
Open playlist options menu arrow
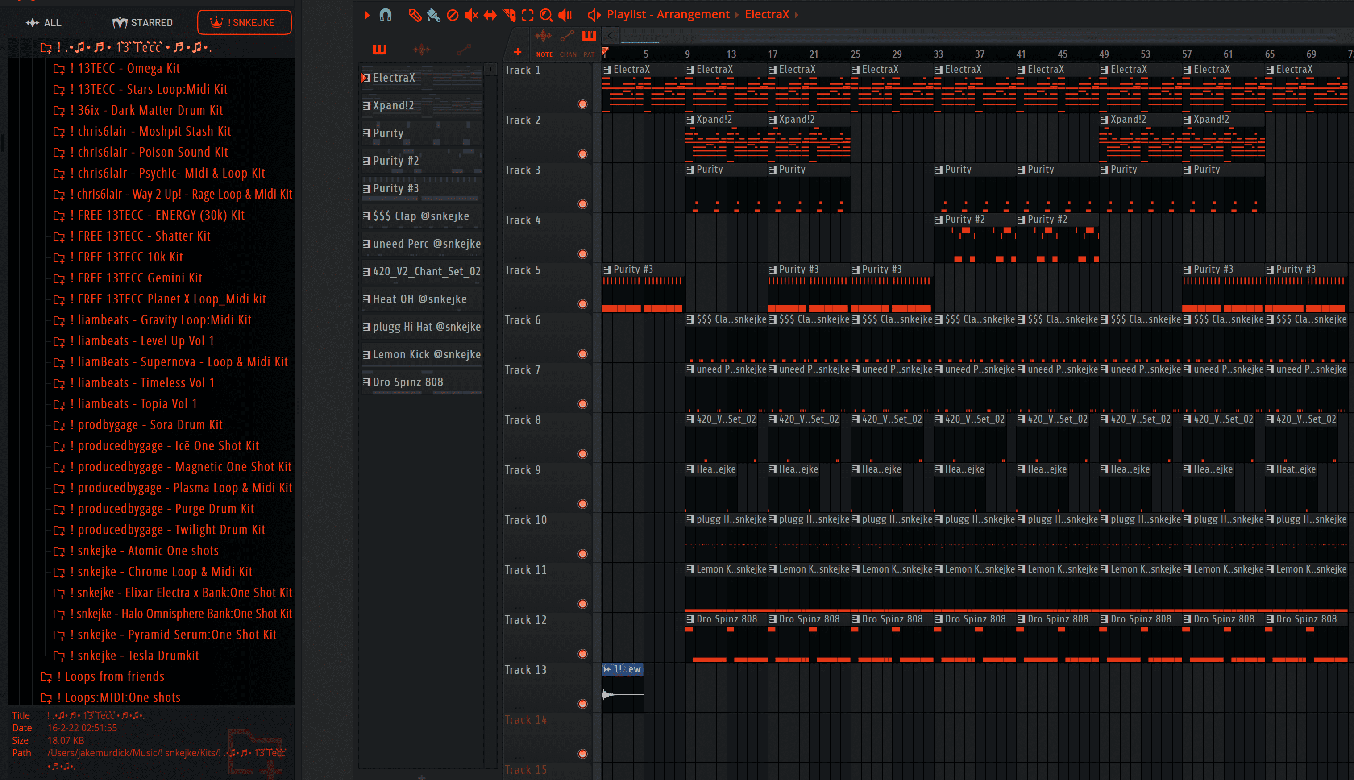point(367,15)
